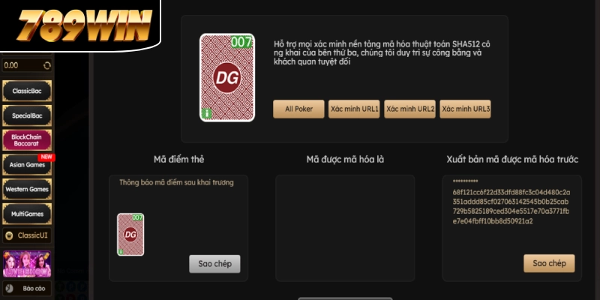Click the 789WIN logo

coord(84,25)
